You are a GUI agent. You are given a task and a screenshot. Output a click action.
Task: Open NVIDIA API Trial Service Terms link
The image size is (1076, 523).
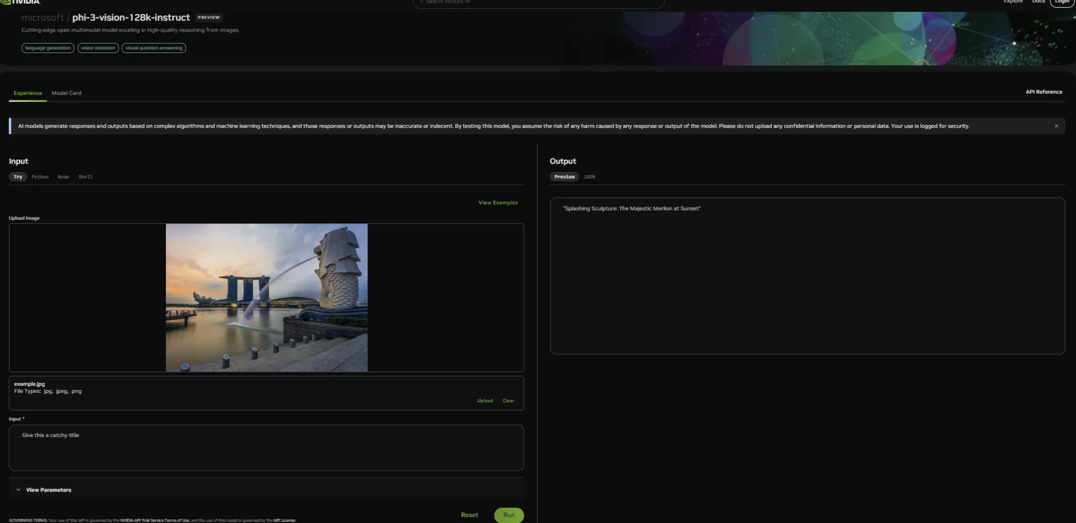(x=155, y=521)
